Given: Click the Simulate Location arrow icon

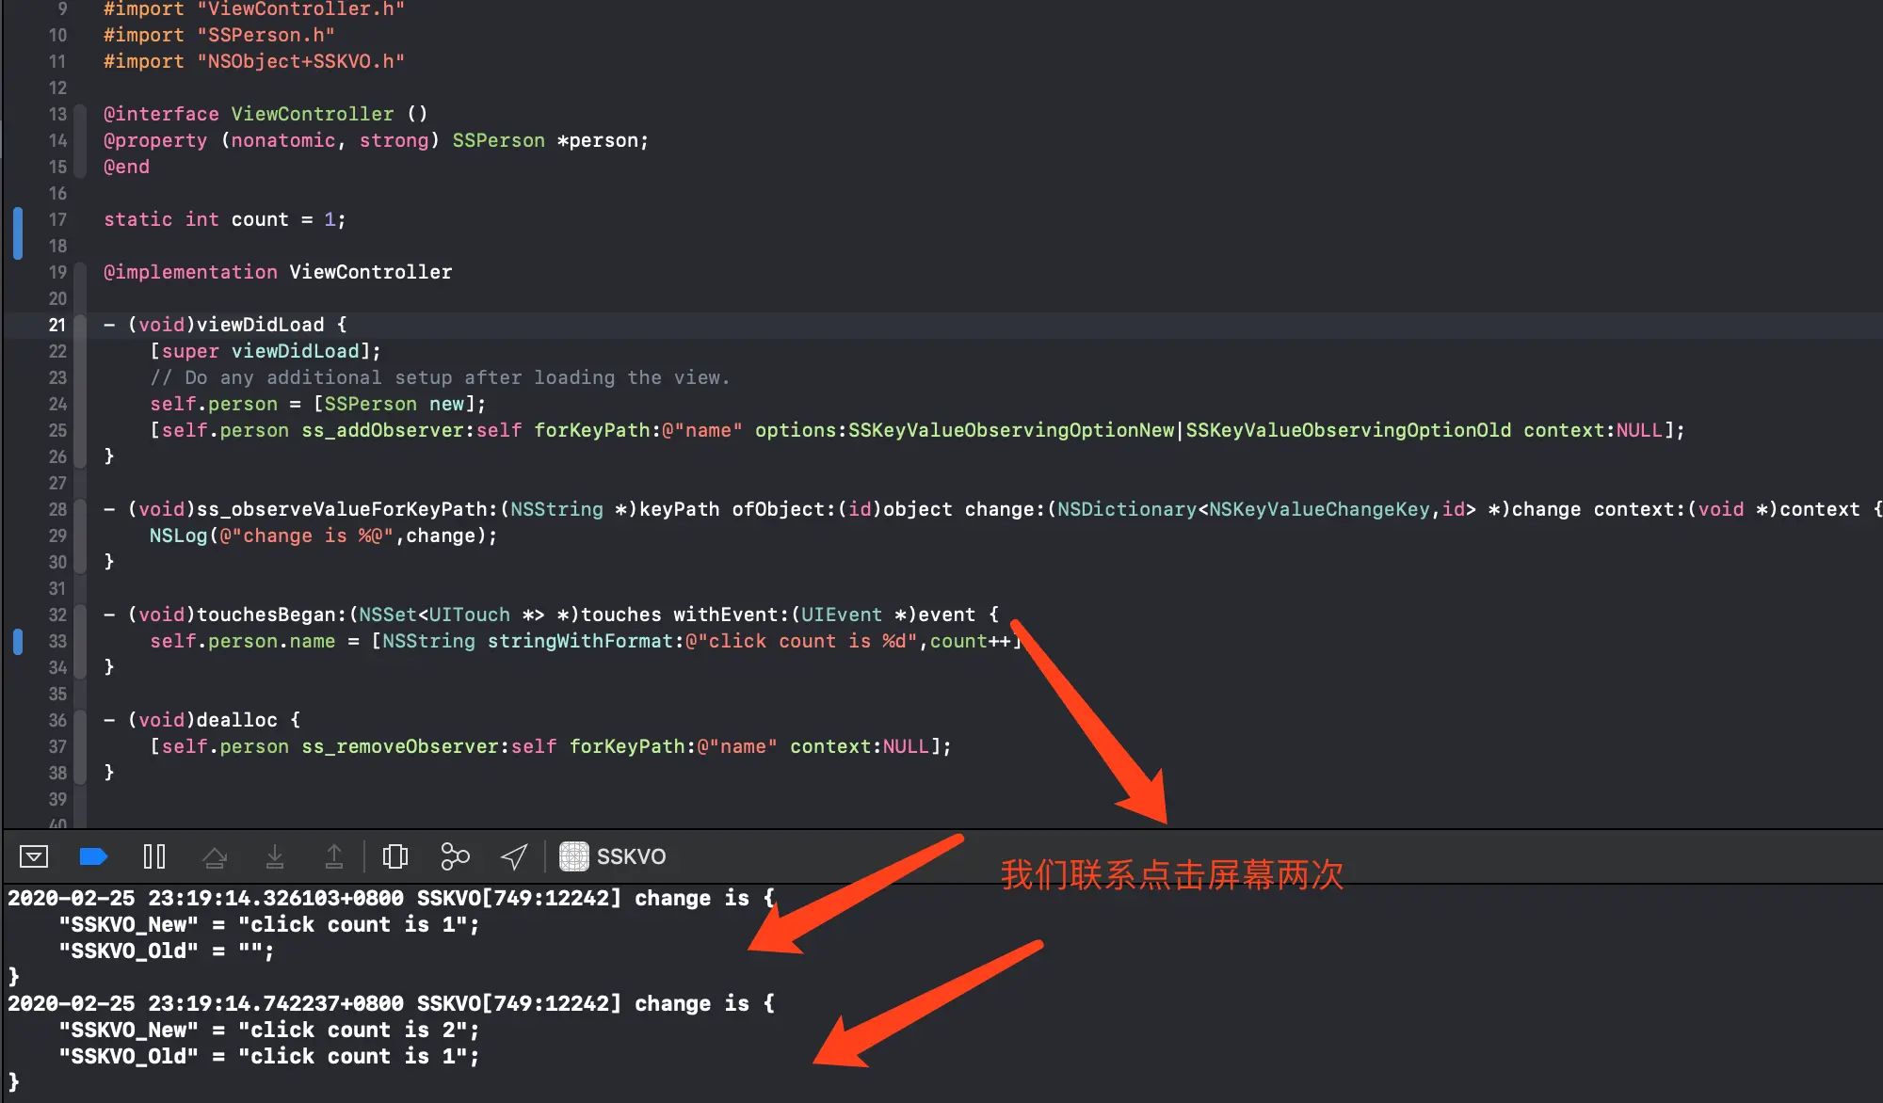Looking at the screenshot, I should pyautogui.click(x=514, y=856).
